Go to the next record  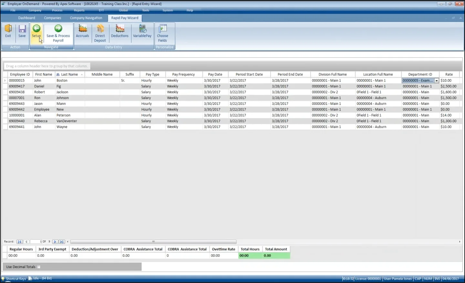pos(55,241)
